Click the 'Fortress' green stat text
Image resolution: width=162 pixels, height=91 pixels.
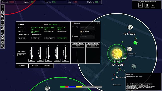point(62,38)
